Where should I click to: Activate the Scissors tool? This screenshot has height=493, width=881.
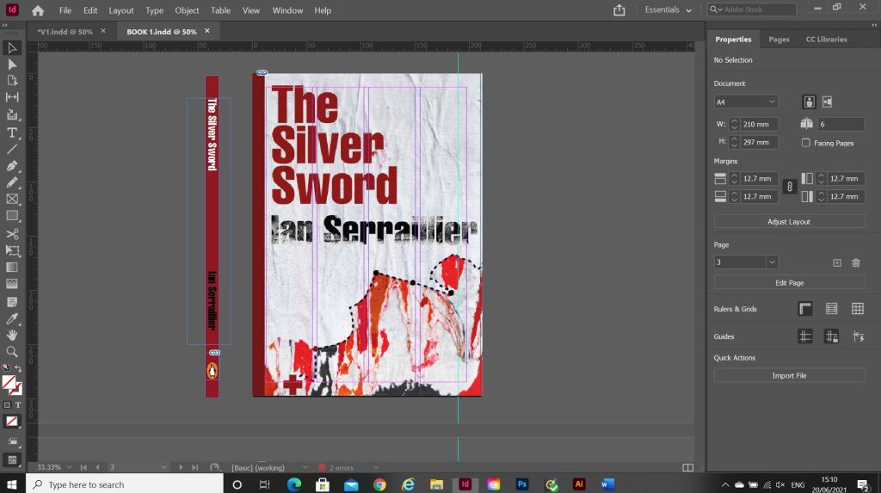tap(12, 233)
